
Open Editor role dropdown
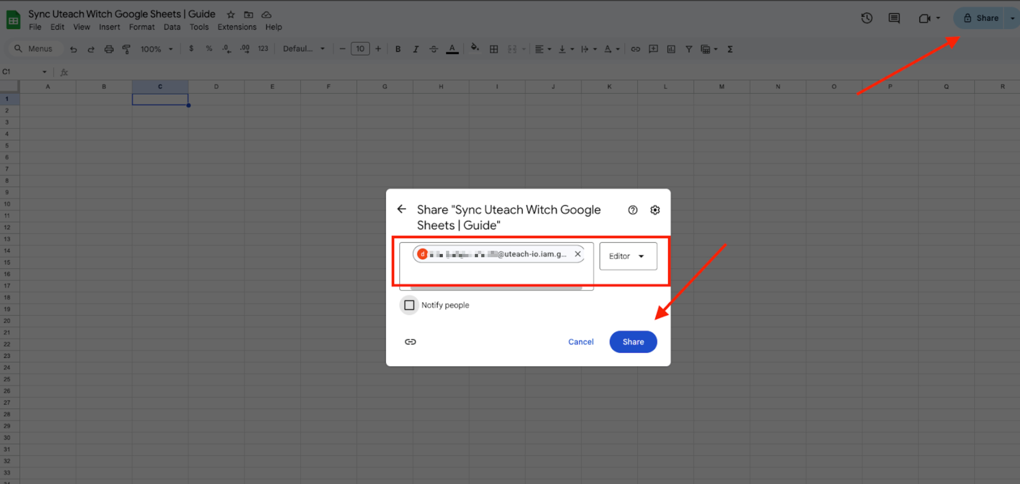628,256
